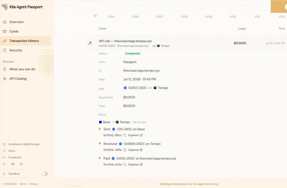Open the Installation Walkthrough link
This screenshot has height=188, width=287.
24,144
